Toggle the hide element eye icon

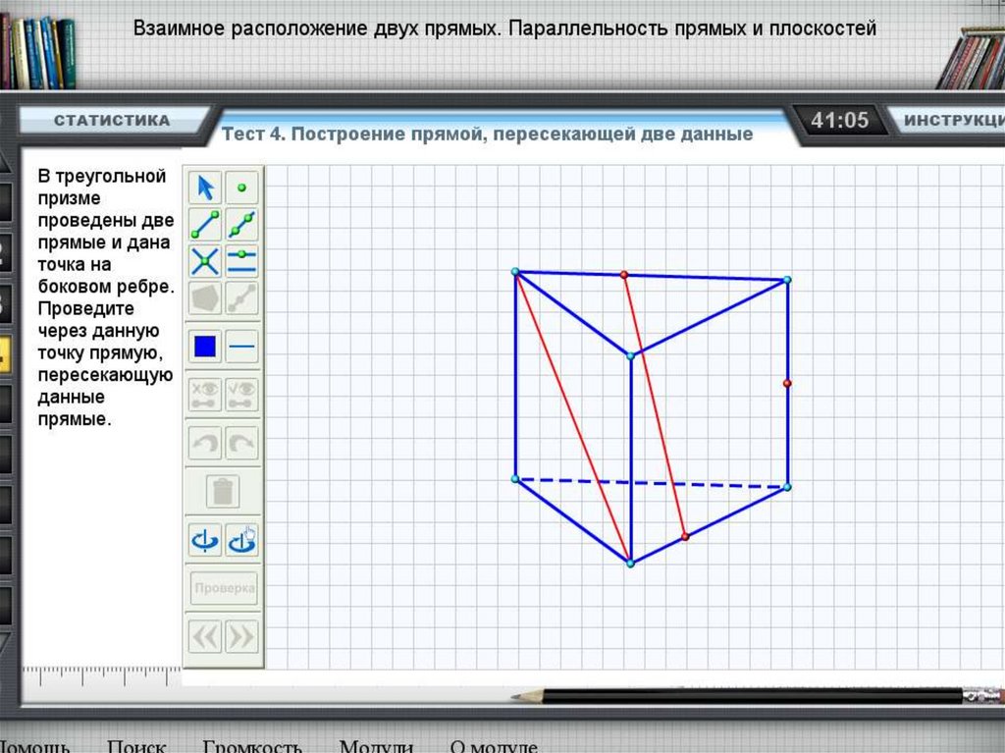tap(205, 394)
